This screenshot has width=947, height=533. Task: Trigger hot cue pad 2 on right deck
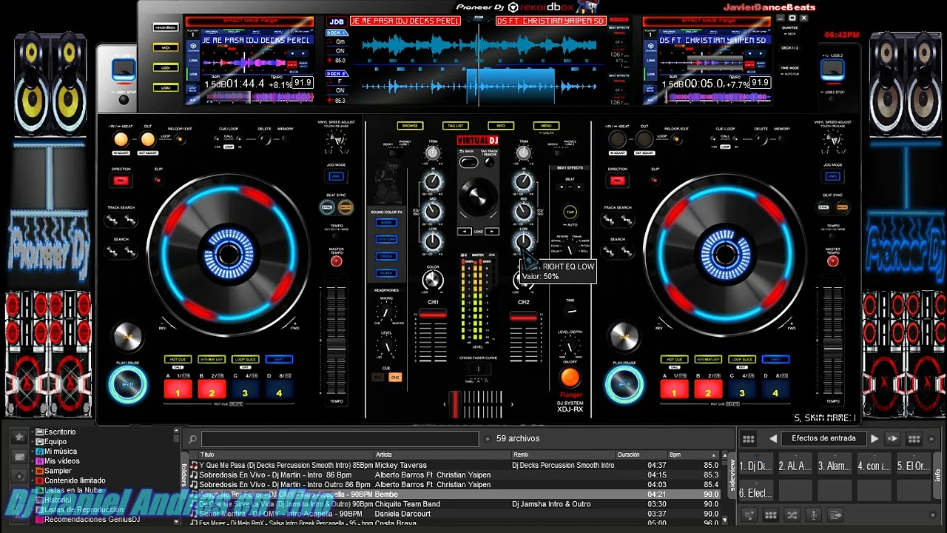point(708,389)
